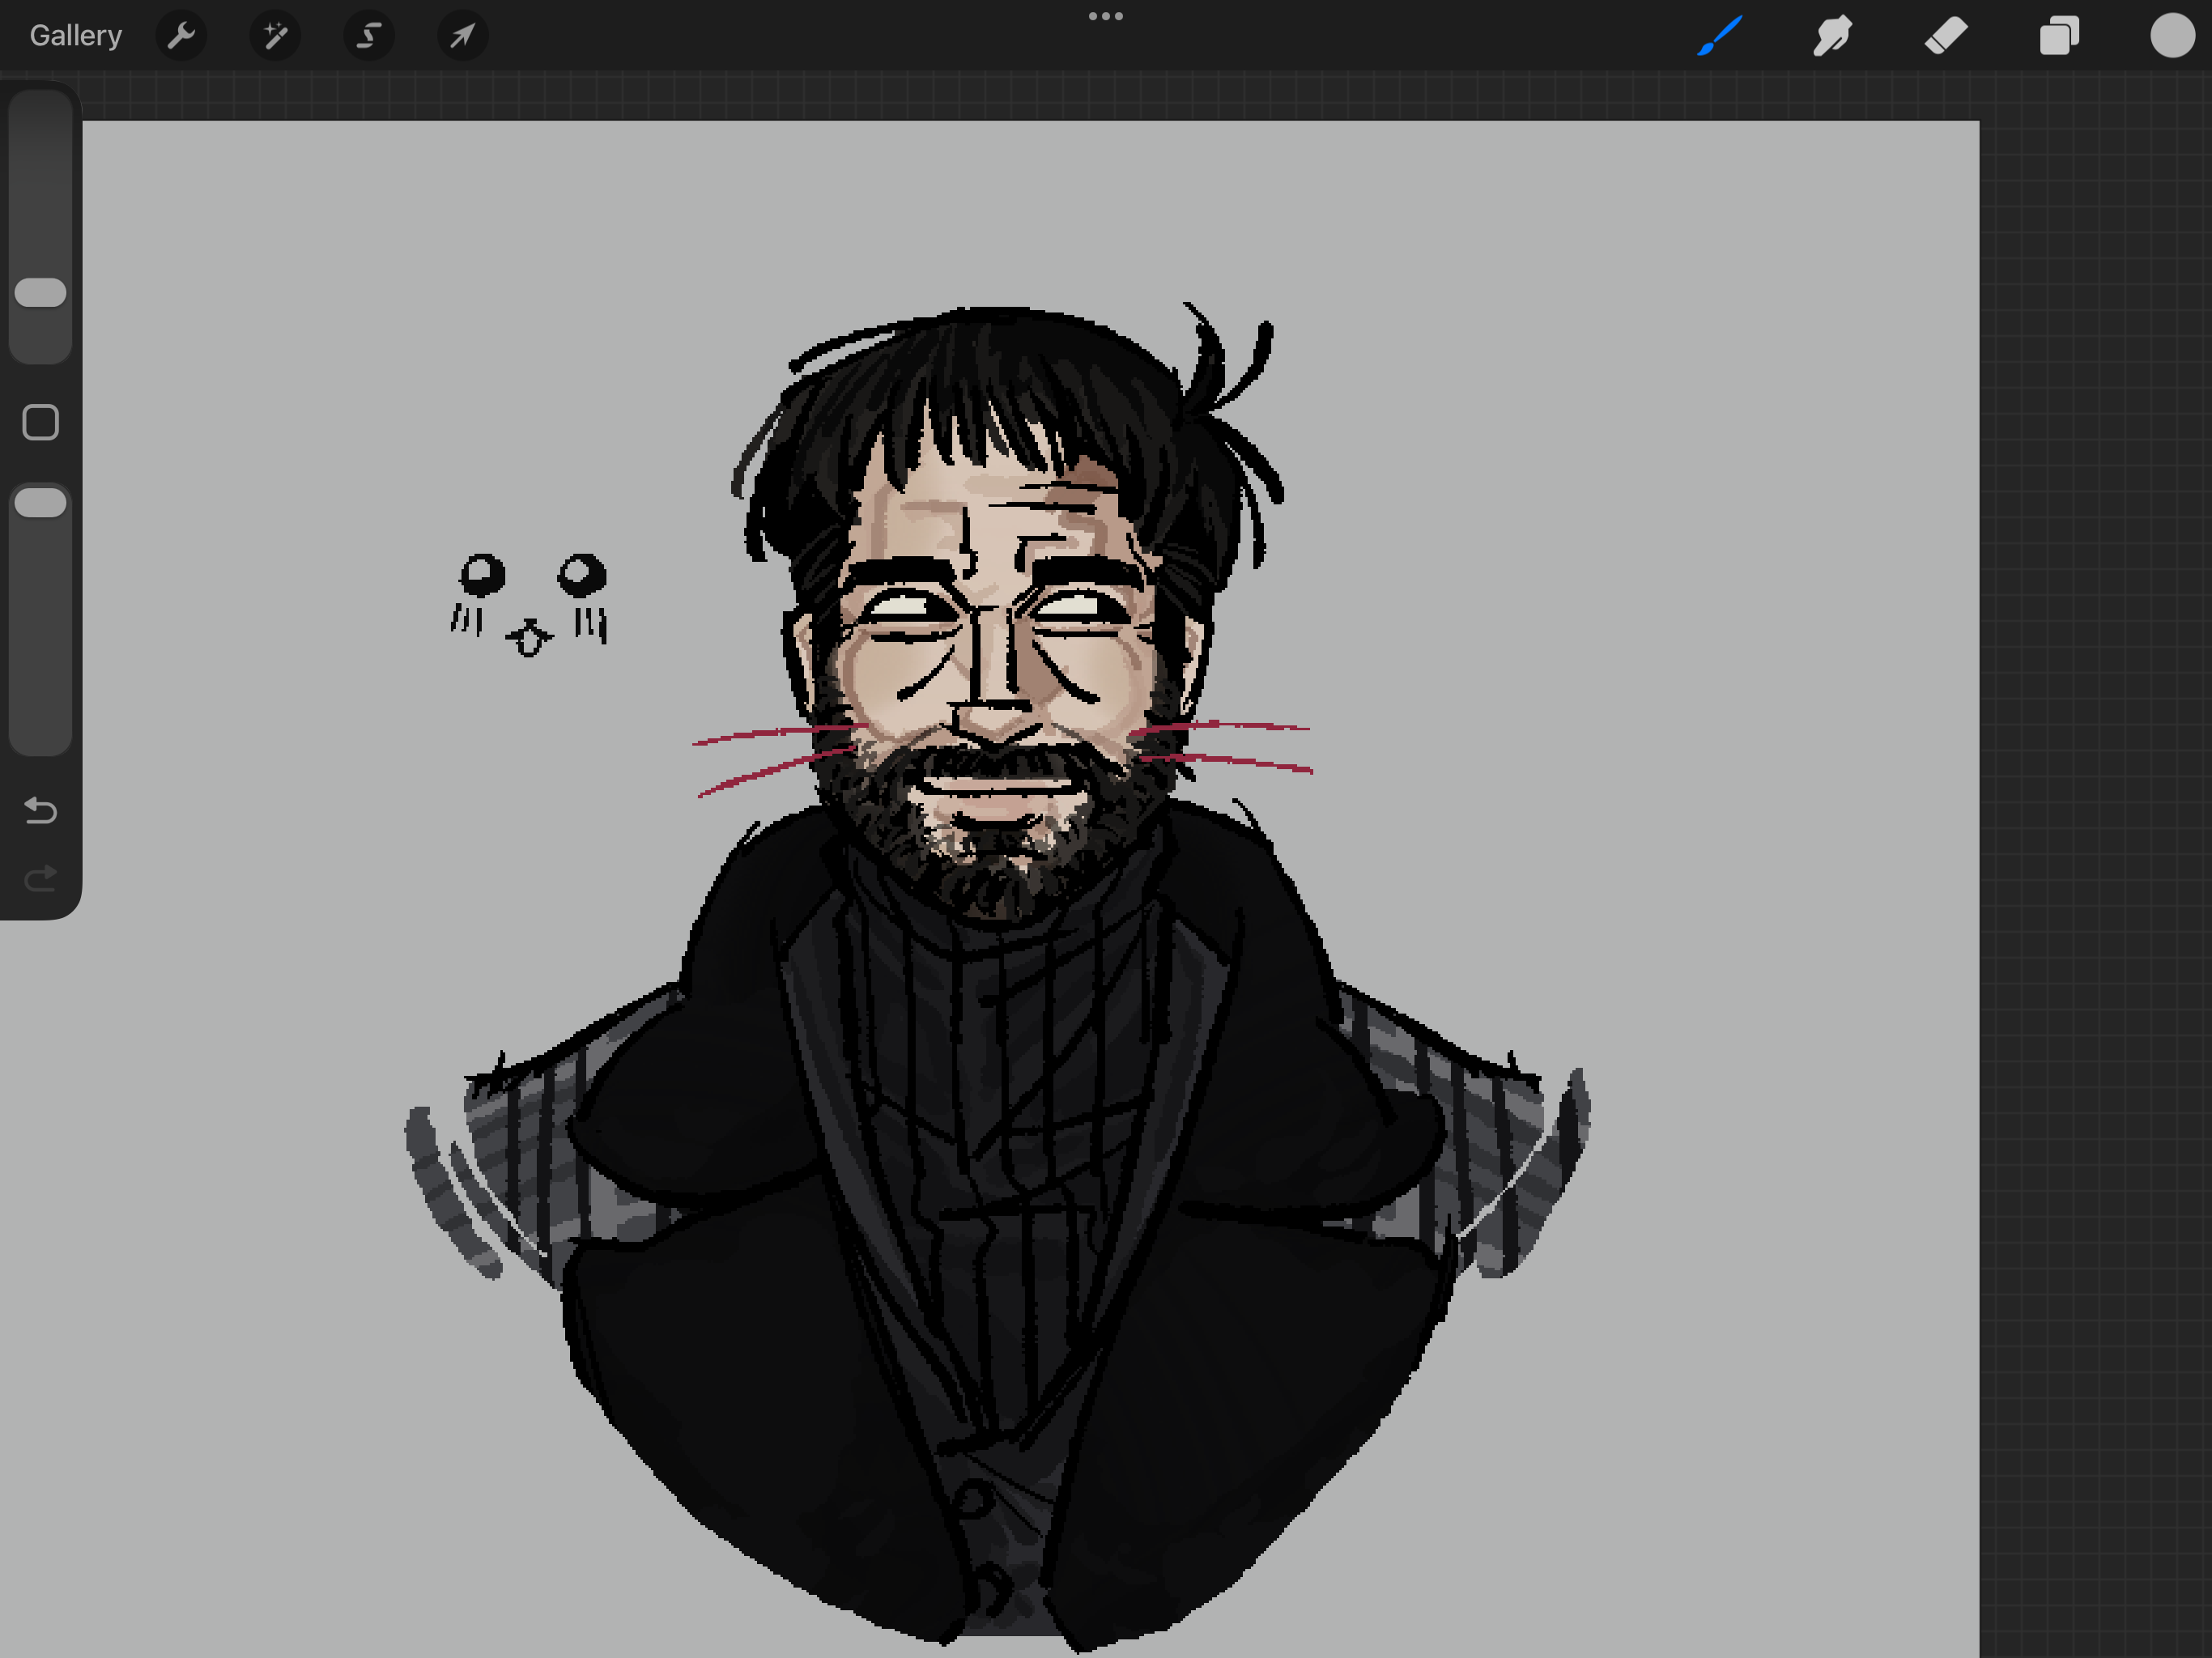Image resolution: width=2212 pixels, height=1658 pixels.
Task: Click the brush opacity slider handle
Action: (41, 503)
